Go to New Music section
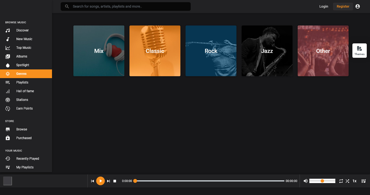The height and width of the screenshot is (195, 370). (26, 39)
